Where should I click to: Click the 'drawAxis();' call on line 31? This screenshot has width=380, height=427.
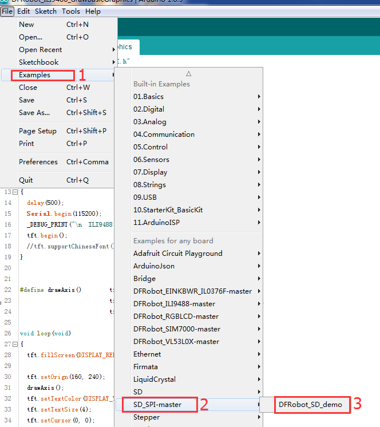tap(45, 388)
